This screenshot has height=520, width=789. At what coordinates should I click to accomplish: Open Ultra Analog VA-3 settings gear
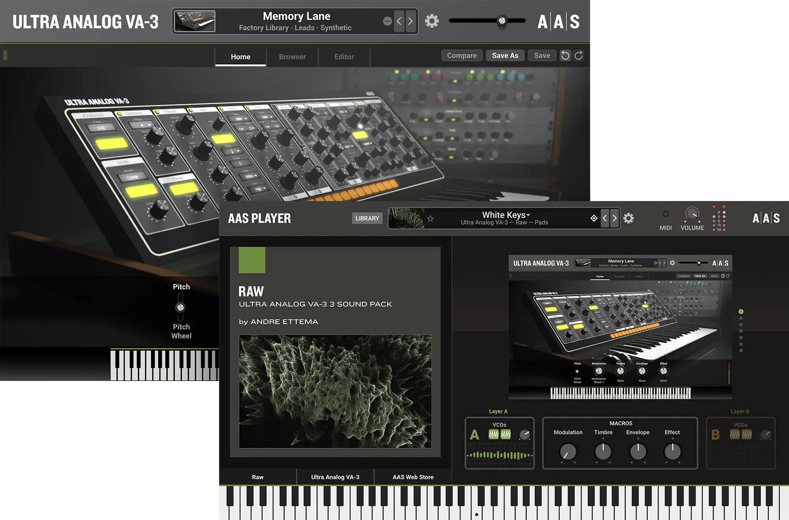pos(432,21)
